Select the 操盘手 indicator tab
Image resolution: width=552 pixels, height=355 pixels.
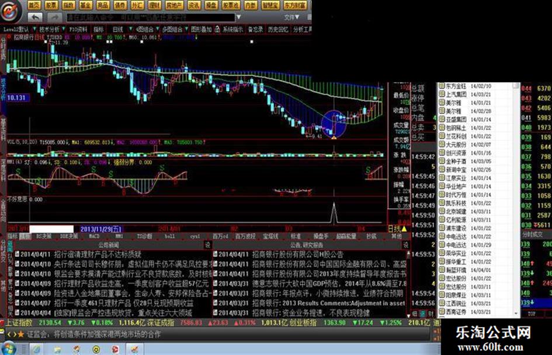(321, 237)
